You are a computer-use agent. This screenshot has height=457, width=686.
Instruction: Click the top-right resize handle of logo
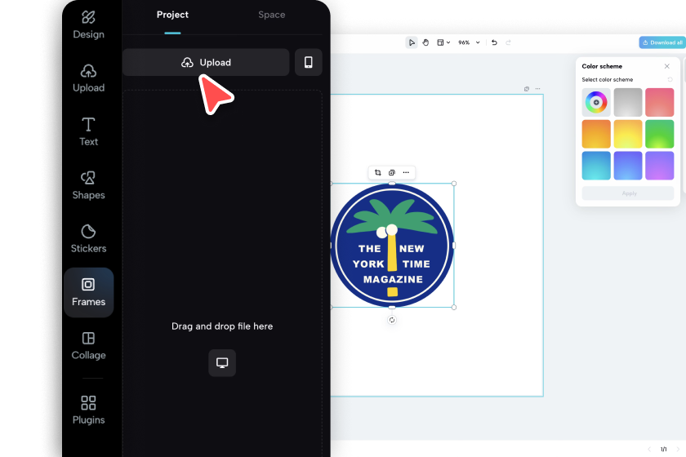tap(454, 184)
